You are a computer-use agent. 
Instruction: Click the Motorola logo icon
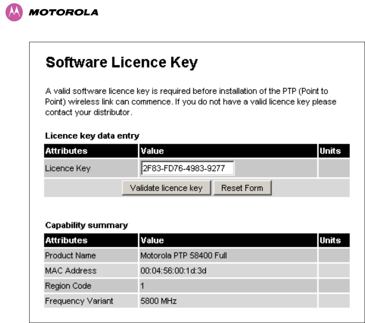click(x=14, y=12)
